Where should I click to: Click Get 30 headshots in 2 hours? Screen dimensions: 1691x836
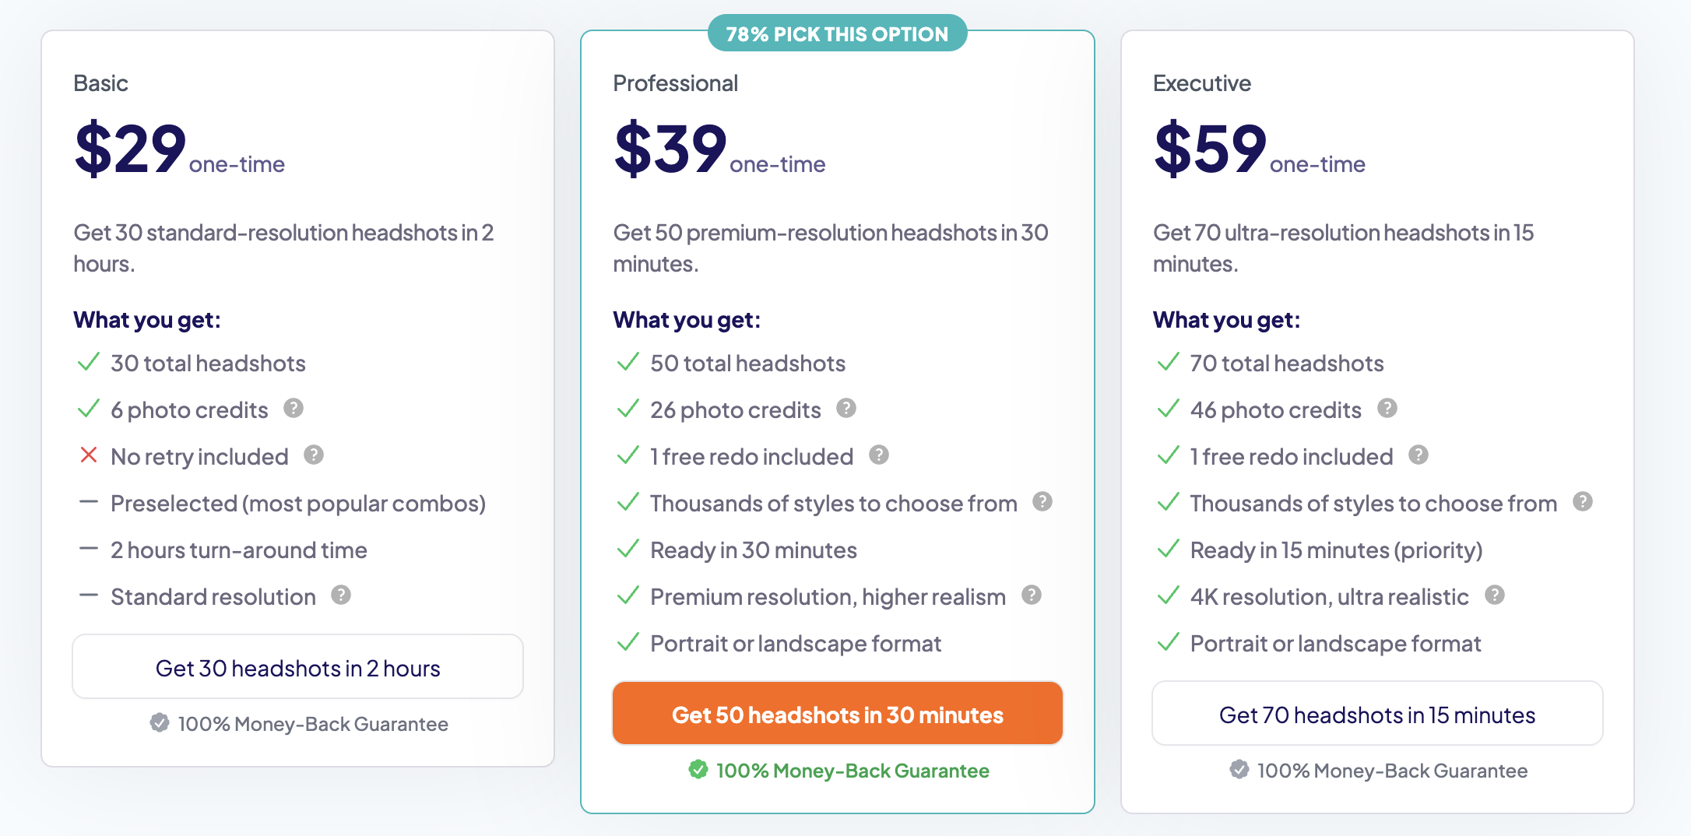[298, 666]
